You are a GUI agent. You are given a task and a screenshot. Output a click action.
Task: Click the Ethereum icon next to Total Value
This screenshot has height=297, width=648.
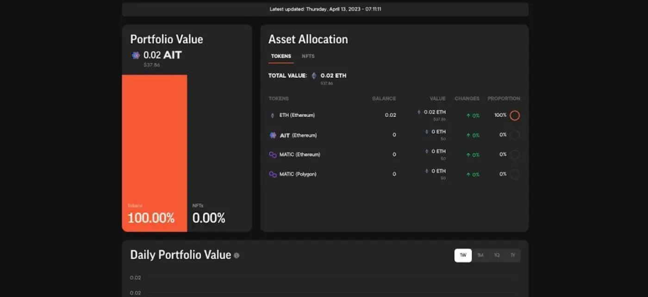tap(314, 75)
